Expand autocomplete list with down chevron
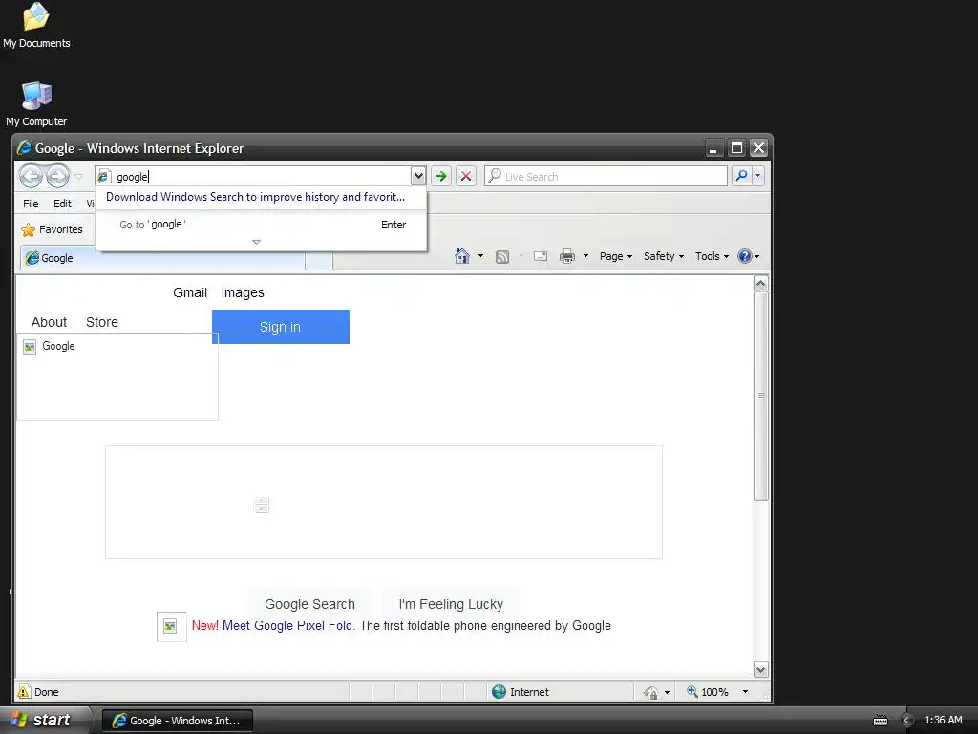The height and width of the screenshot is (734, 978). 256,242
